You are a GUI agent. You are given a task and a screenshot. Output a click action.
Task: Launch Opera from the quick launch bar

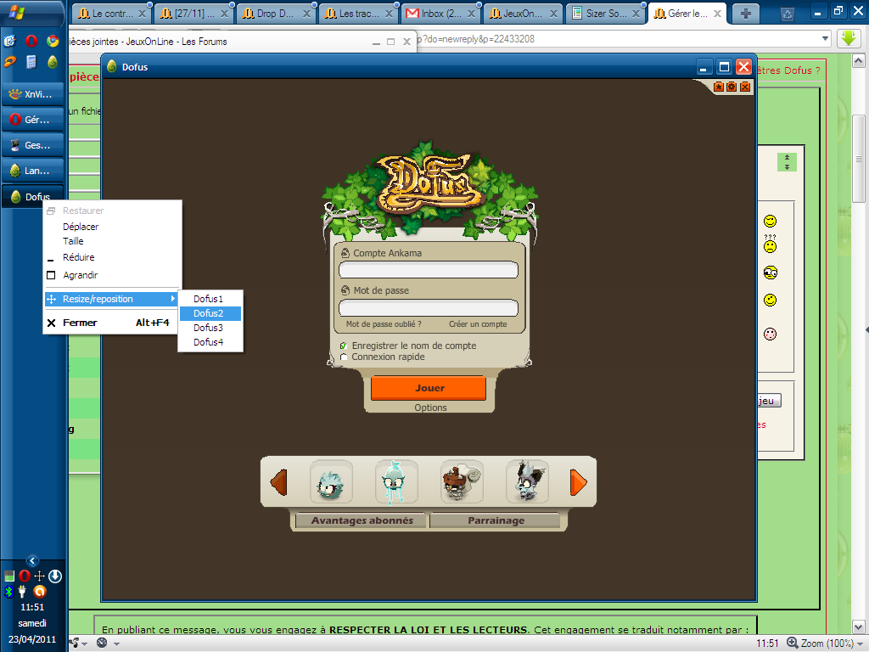[31, 41]
